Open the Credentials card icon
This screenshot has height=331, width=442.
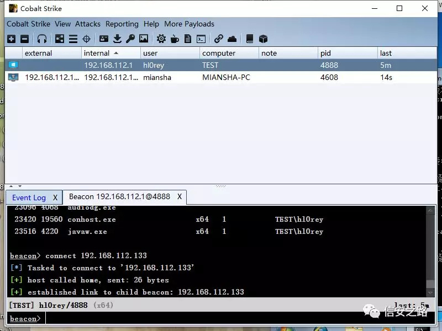tap(104, 39)
